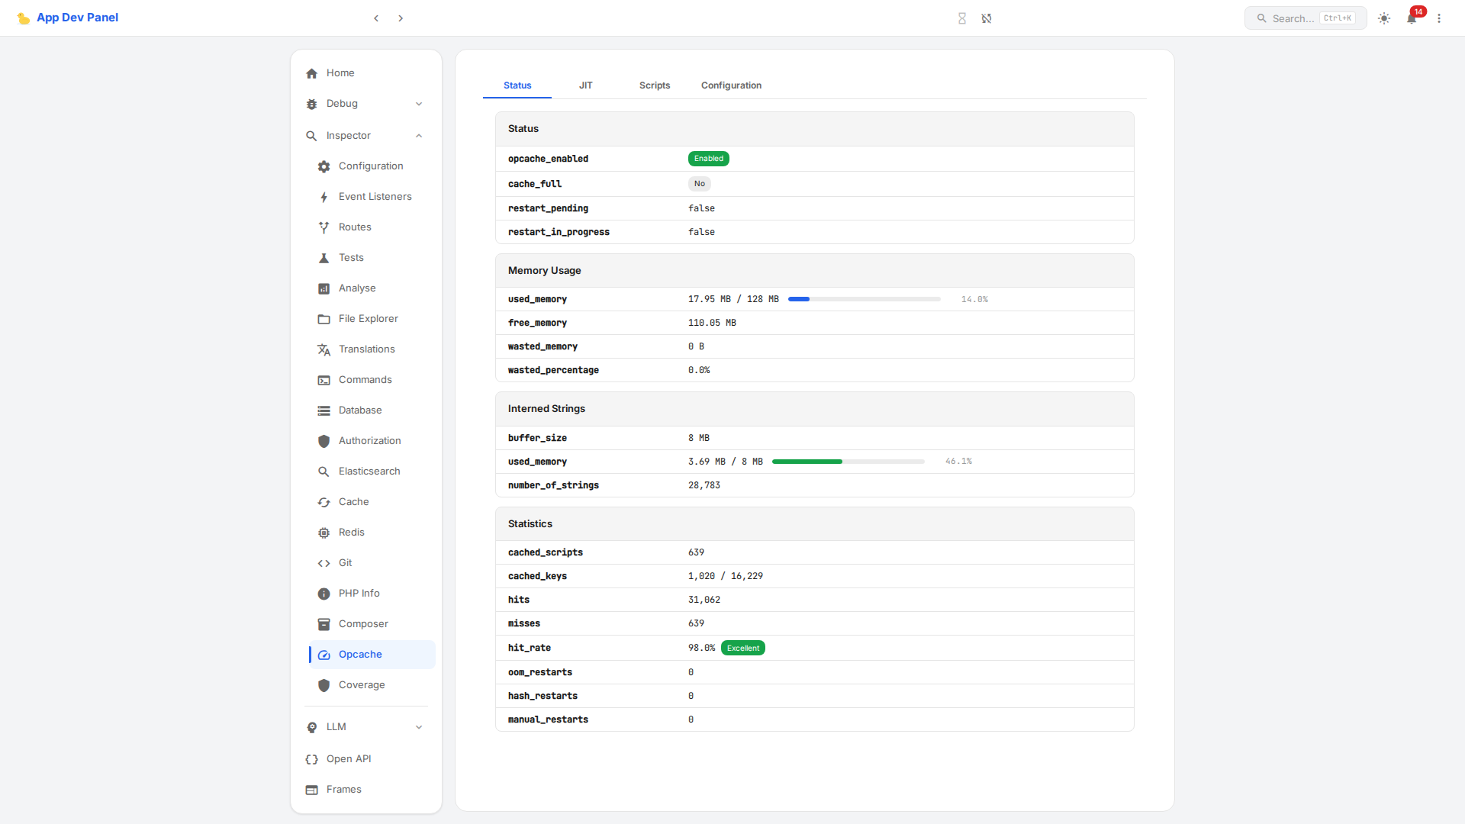1465x824 pixels.
Task: Navigate to the Home page
Action: pyautogui.click(x=340, y=72)
